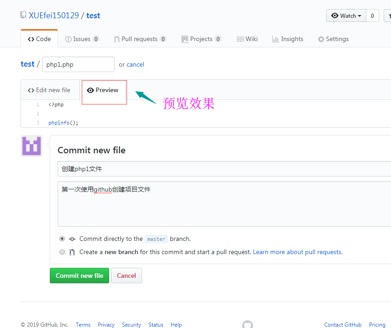Click the brackets icon on Edit new file
The image size is (391, 328).
[x=31, y=90]
